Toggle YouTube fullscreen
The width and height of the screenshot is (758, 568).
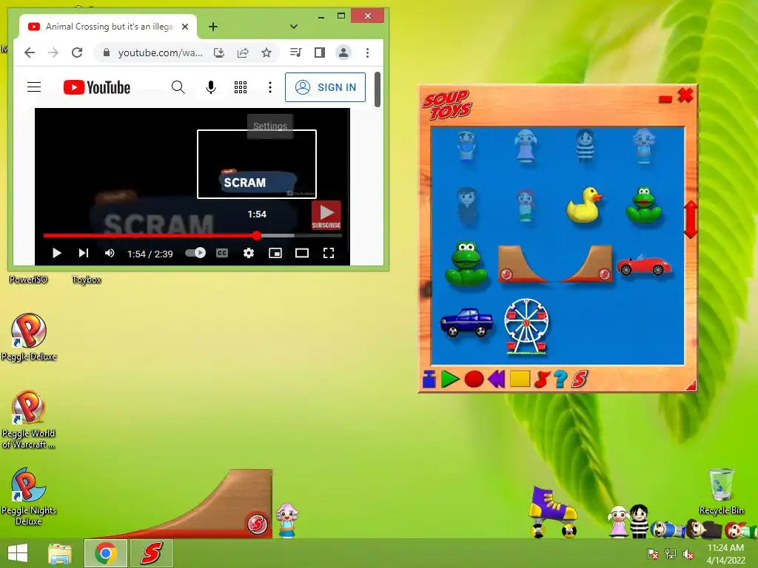coord(329,253)
